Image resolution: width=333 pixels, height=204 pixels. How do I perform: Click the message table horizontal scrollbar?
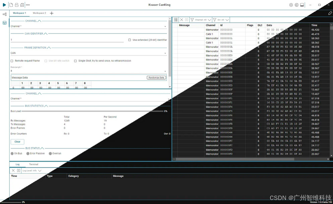point(235,159)
